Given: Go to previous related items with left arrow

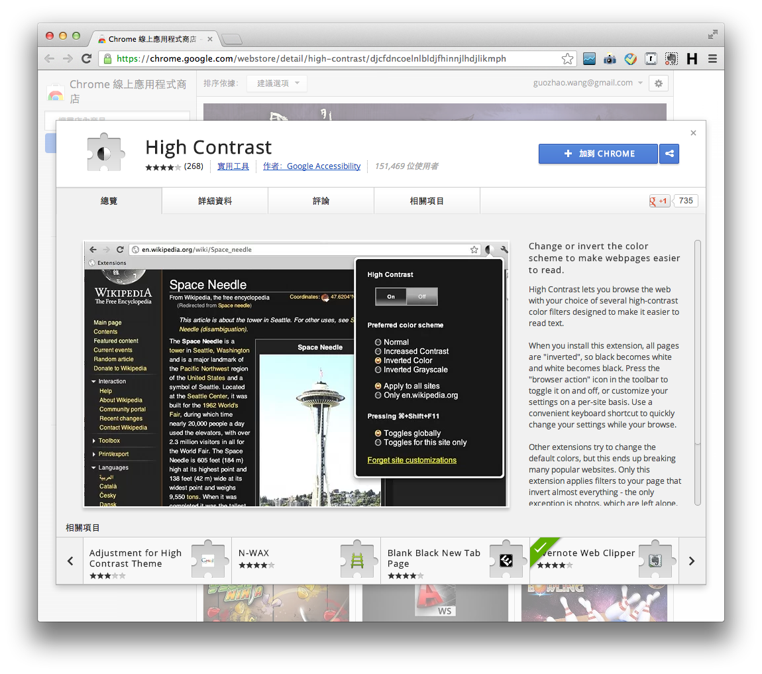Looking at the screenshot, I should click(70, 561).
